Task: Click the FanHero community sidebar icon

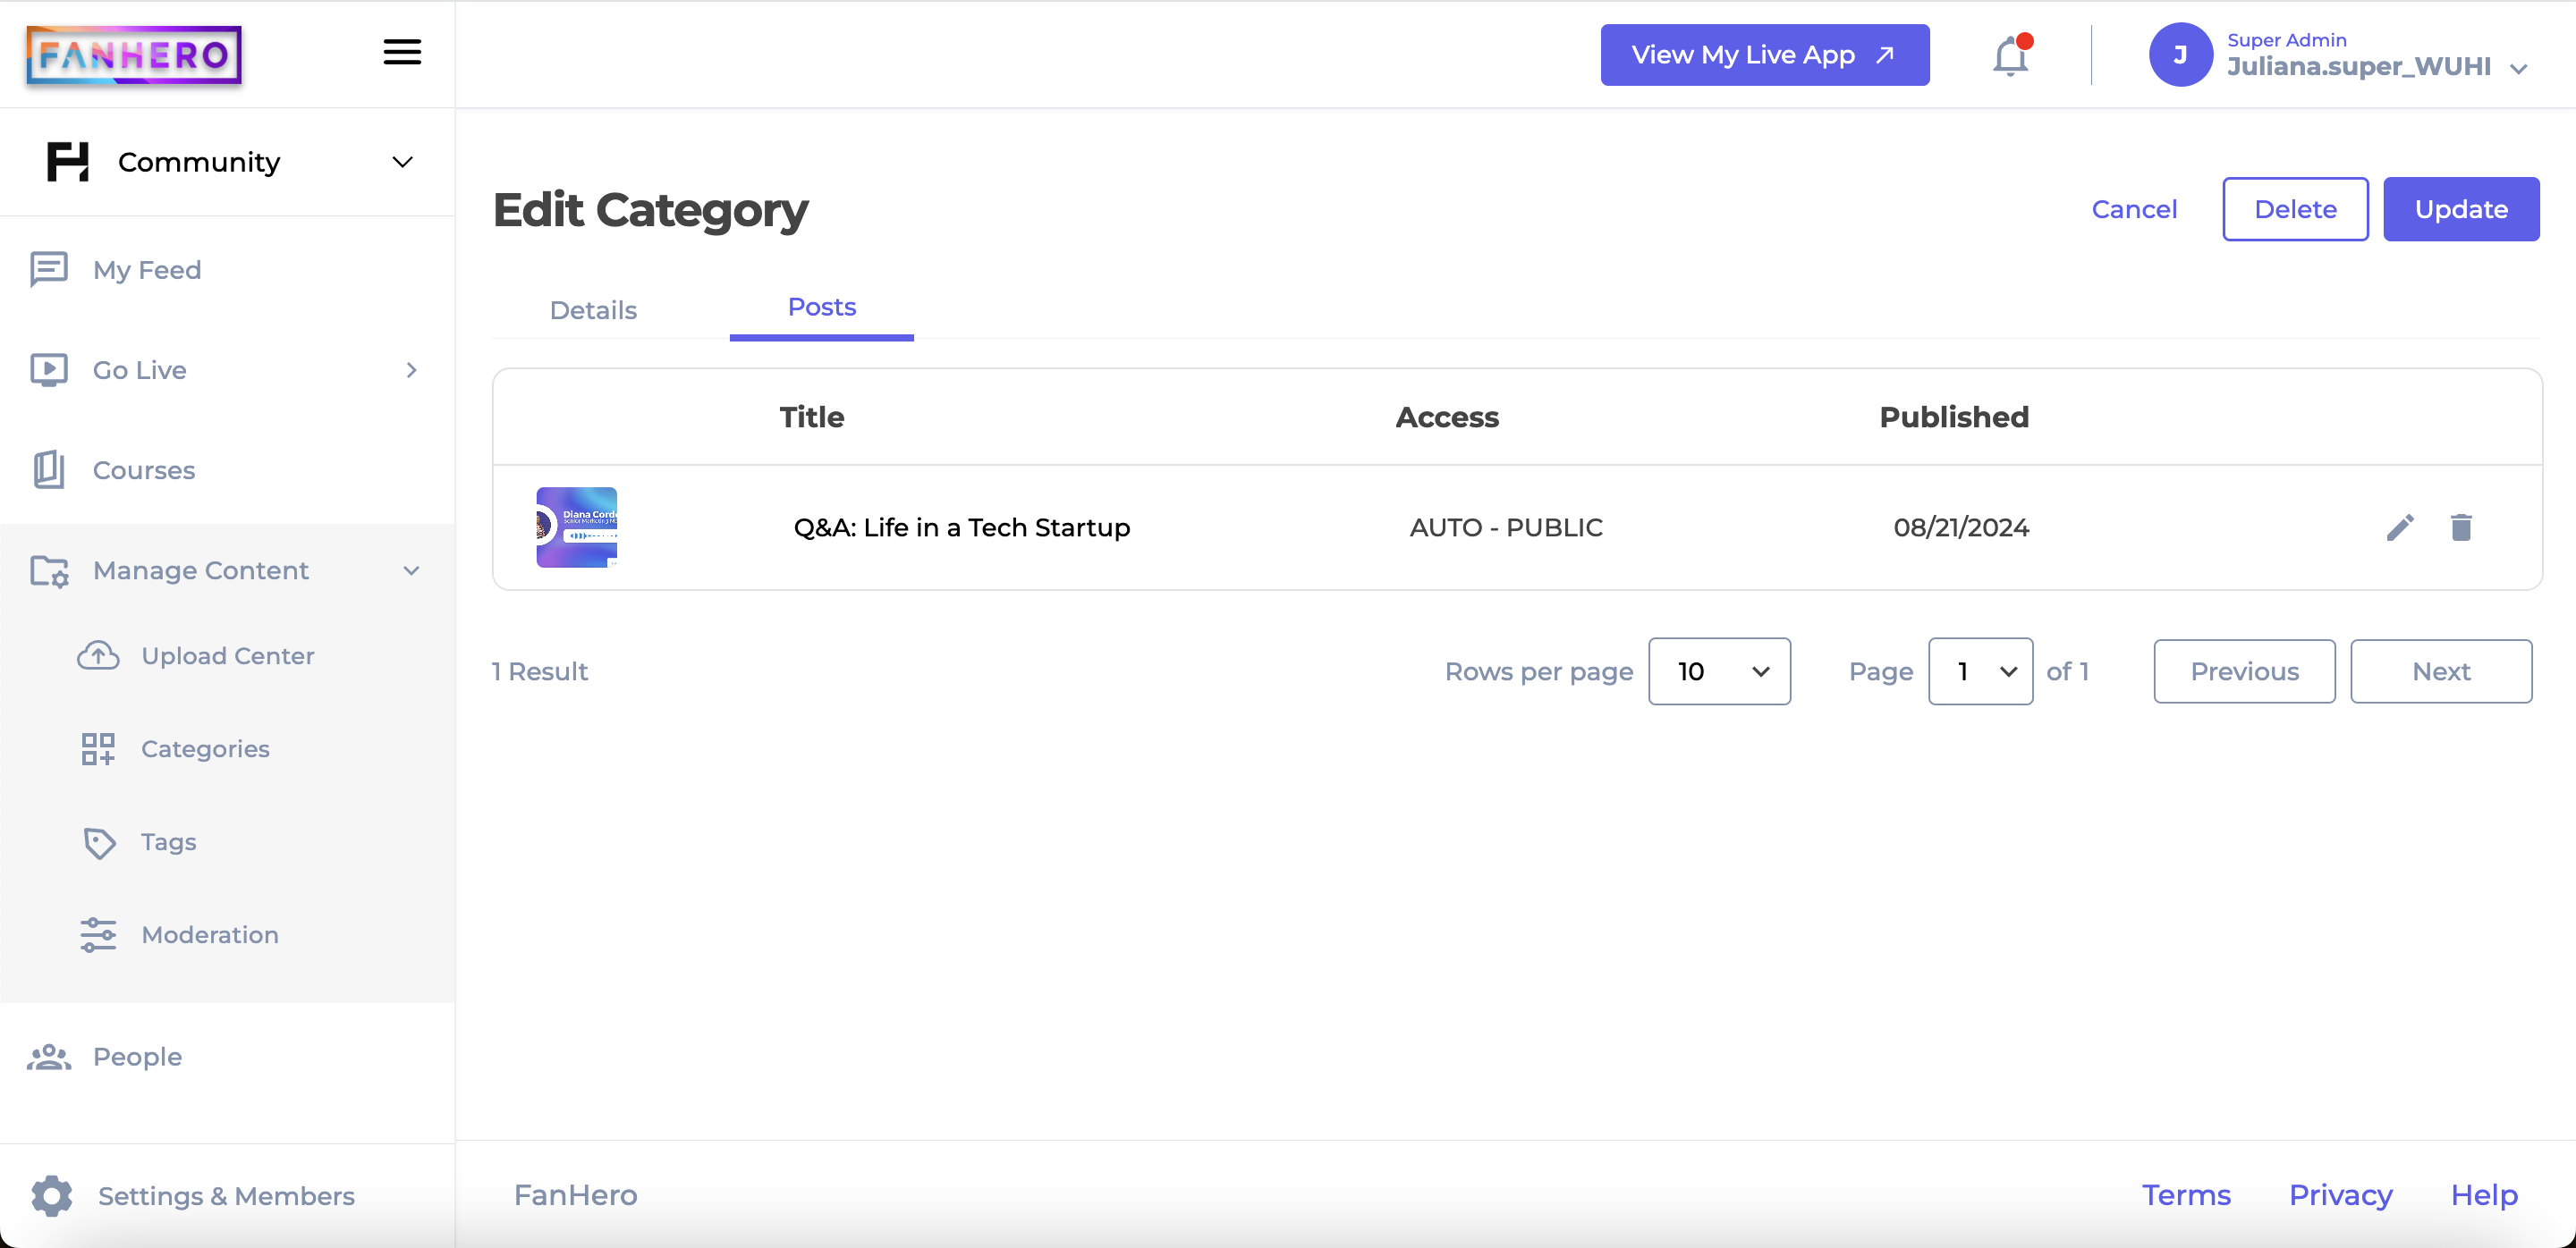Action: [x=69, y=159]
